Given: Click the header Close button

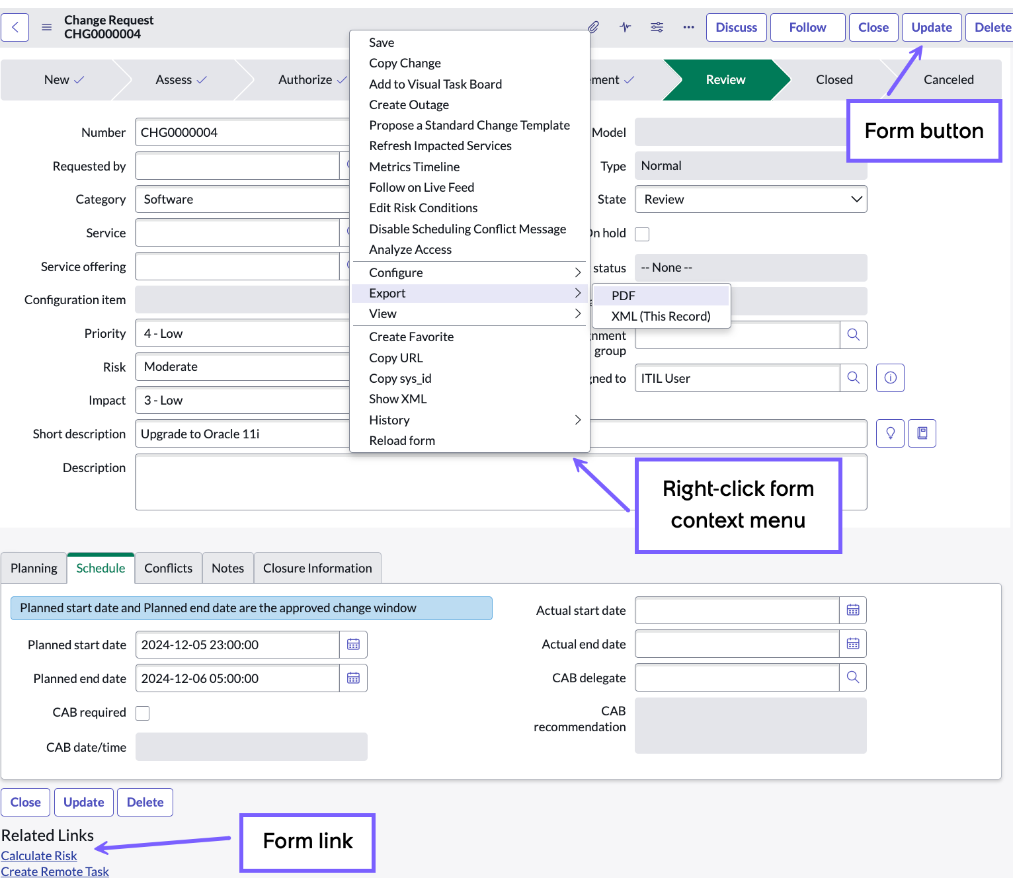Looking at the screenshot, I should coord(873,27).
